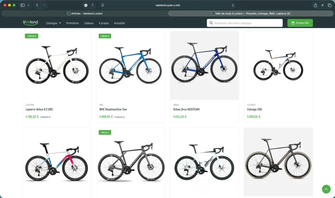
Task: Click the veloland.cycle-x.info address bar
Action: pos(168,5)
